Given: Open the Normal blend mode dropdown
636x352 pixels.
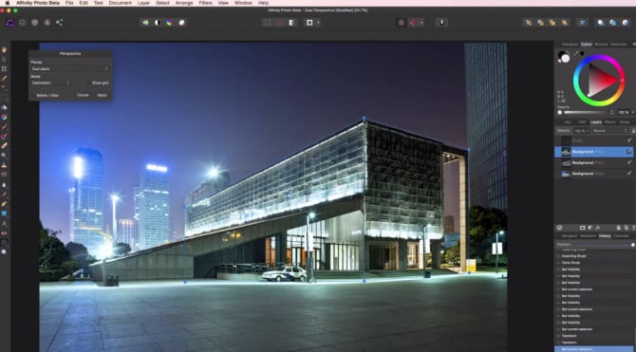Looking at the screenshot, I should [x=610, y=131].
